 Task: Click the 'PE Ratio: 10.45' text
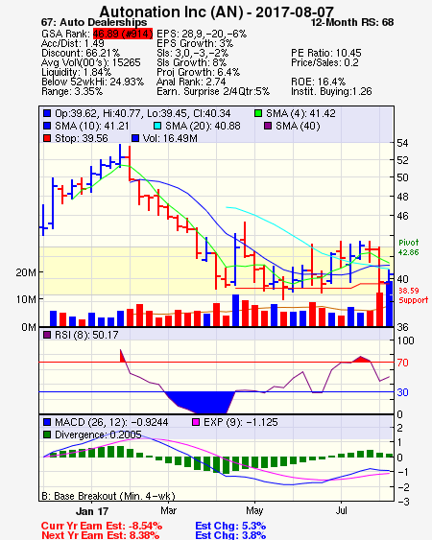click(326, 53)
